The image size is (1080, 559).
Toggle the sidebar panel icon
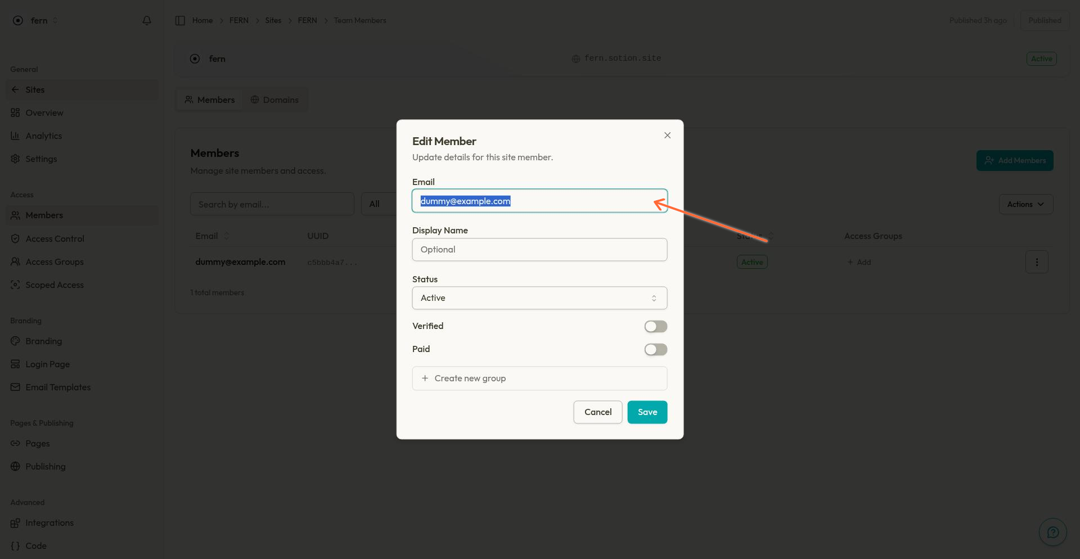(180, 20)
